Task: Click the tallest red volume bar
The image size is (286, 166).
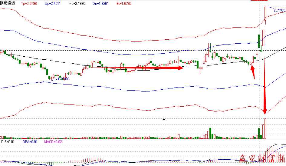Action: point(265,129)
